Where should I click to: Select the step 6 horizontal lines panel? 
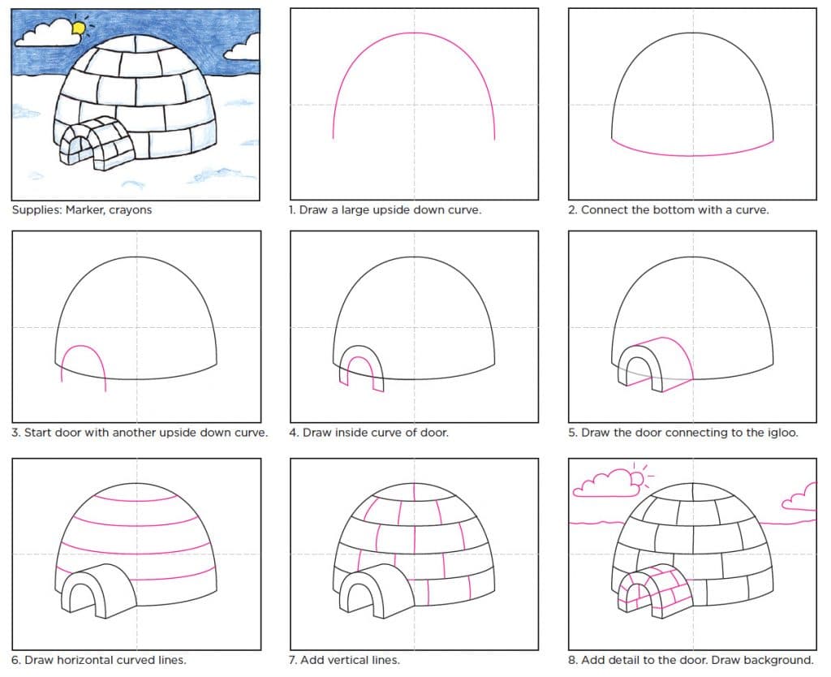[x=136, y=554]
